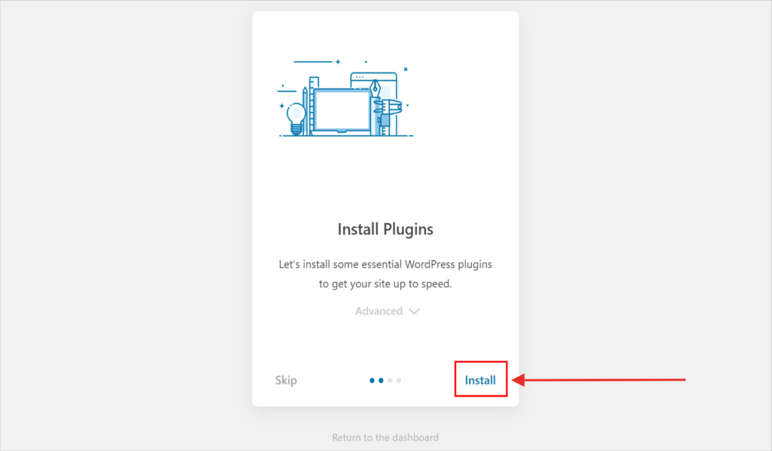772x451 pixels.
Task: Click the ruler icon behind the laptop
Action: click(x=314, y=83)
